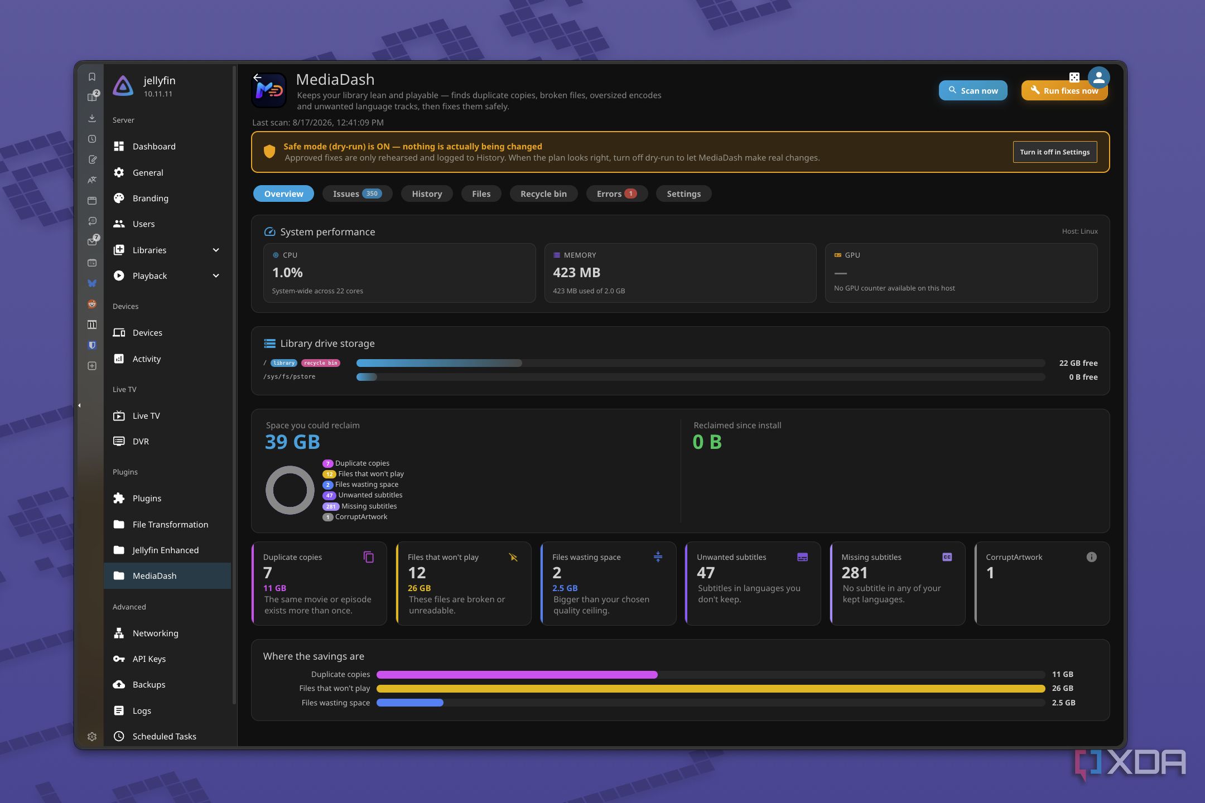
Task: Open the Duplicate copies summary card
Action: 319,583
